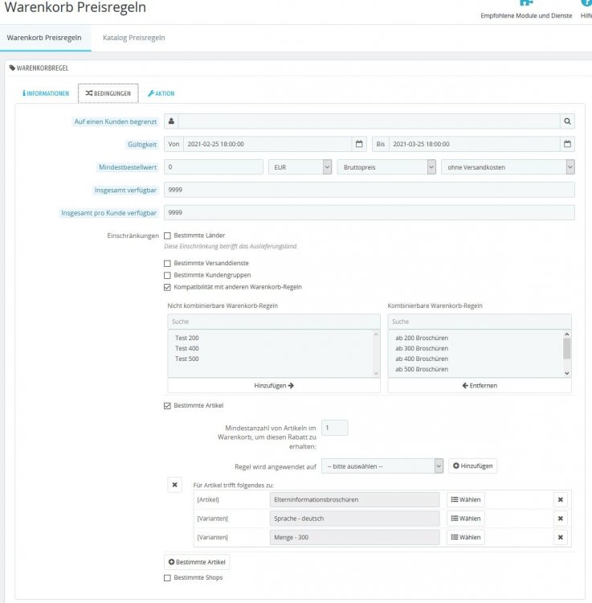The image size is (592, 603).
Task: Open the EUR currency dropdown
Action: coord(300,167)
